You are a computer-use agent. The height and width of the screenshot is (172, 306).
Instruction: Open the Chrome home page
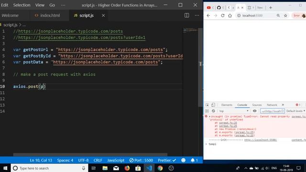tap(230, 16)
